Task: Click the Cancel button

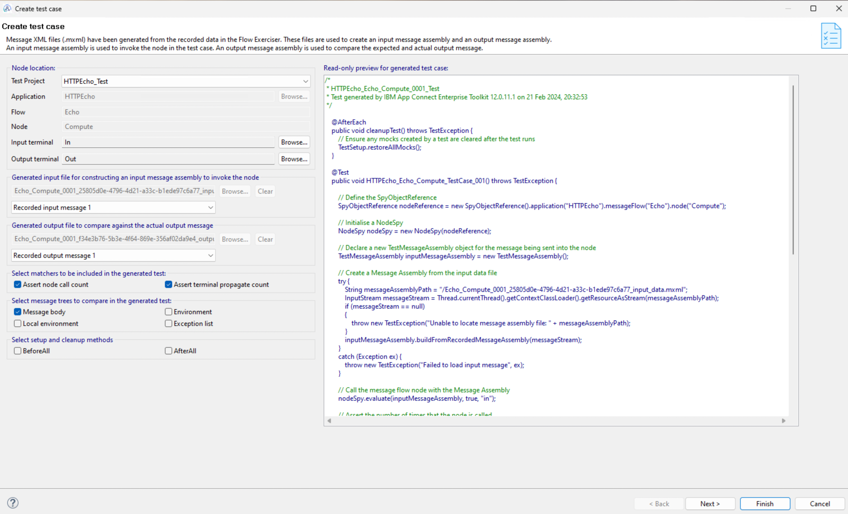Action: tap(820, 504)
